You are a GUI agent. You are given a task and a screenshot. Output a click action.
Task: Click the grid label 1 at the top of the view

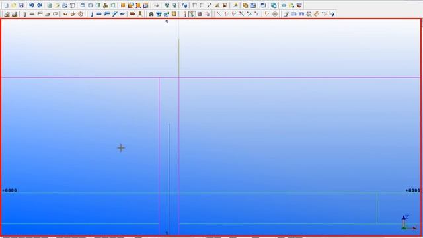[x=167, y=22]
